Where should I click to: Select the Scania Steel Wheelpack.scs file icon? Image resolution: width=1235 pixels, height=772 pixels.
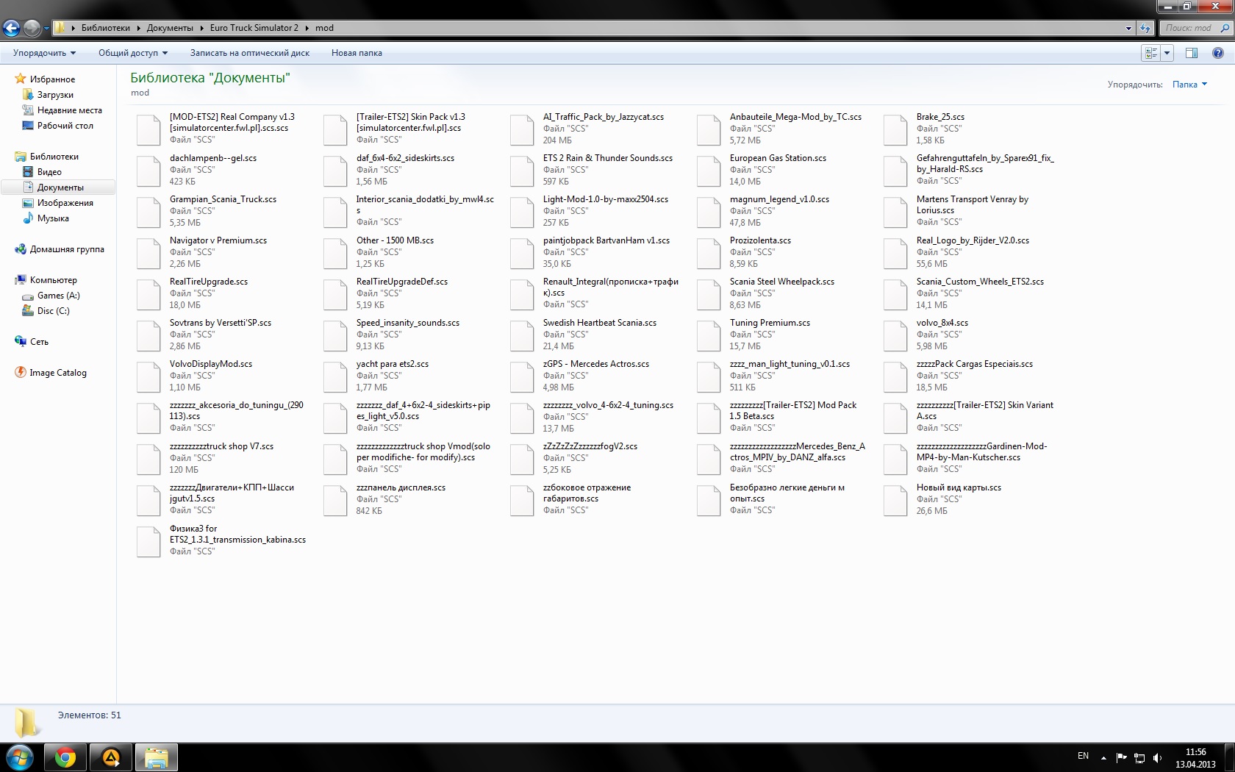(709, 294)
